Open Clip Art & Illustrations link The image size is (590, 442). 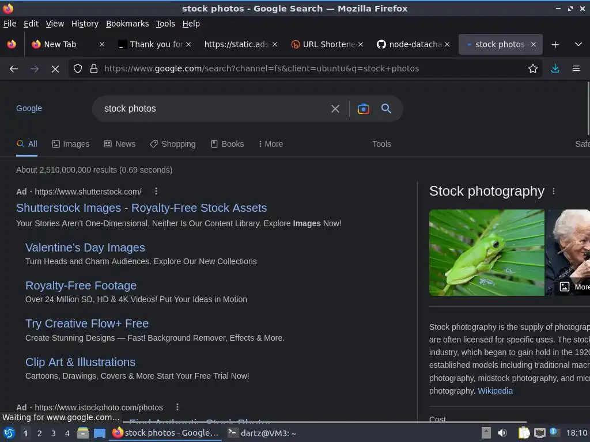click(80, 362)
